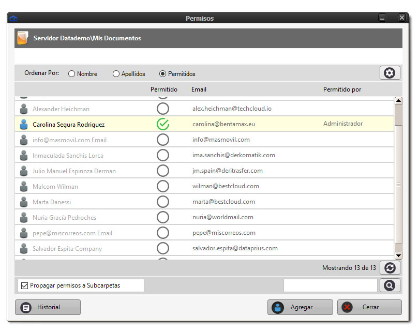The image size is (419, 332).
Task: Grant permission to Nuria Gracía Pedroches
Action: pos(163,217)
